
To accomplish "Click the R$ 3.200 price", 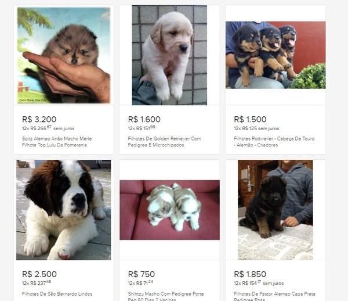I will tap(39, 119).
